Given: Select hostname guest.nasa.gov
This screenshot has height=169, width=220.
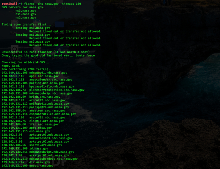Looking at the screenshot, I should (41, 165).
